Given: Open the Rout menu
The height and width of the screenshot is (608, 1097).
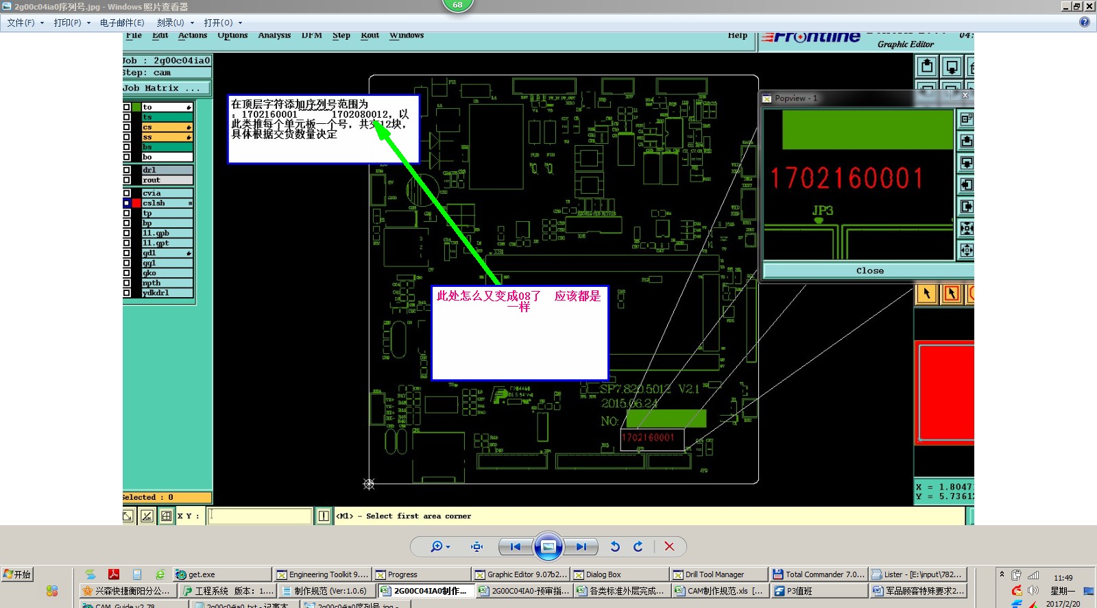Looking at the screenshot, I should coord(370,36).
